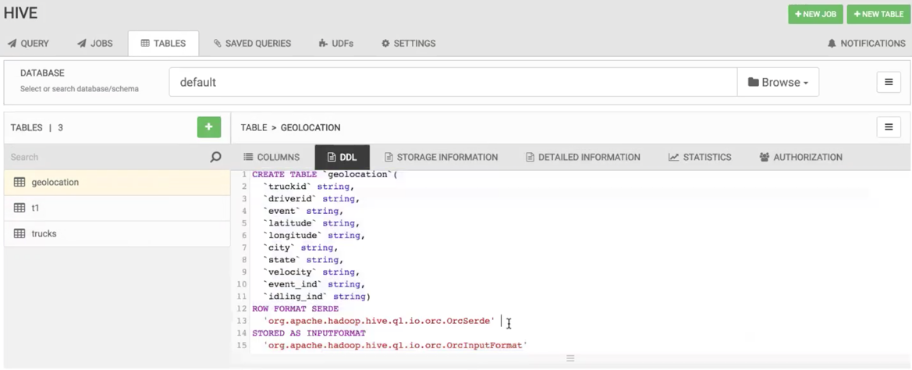Click the STORED AS INPUTFORMAT line
The height and width of the screenshot is (370, 912).
(x=309, y=333)
